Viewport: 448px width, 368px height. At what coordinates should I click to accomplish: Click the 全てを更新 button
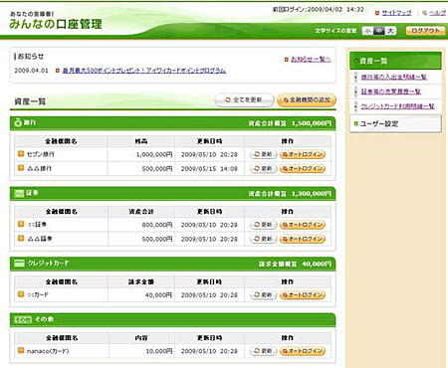coord(245,99)
